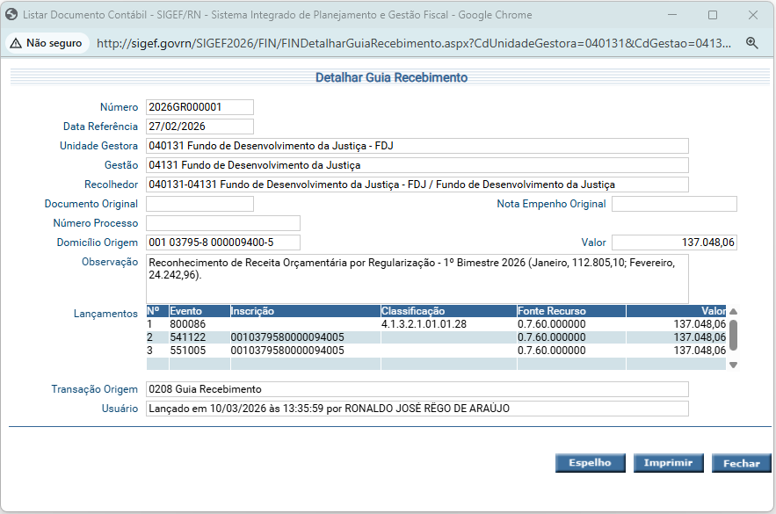Click the Valor field showing 137.048,06

(x=673, y=243)
